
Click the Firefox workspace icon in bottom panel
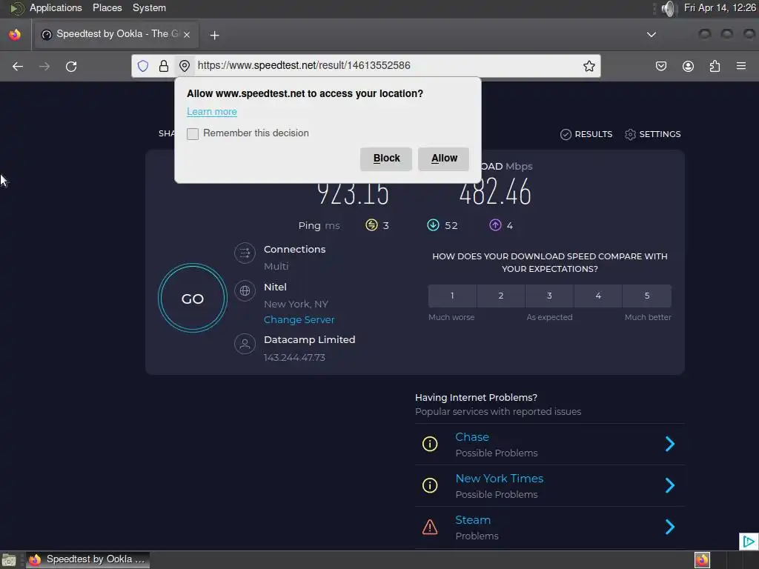coord(702,560)
